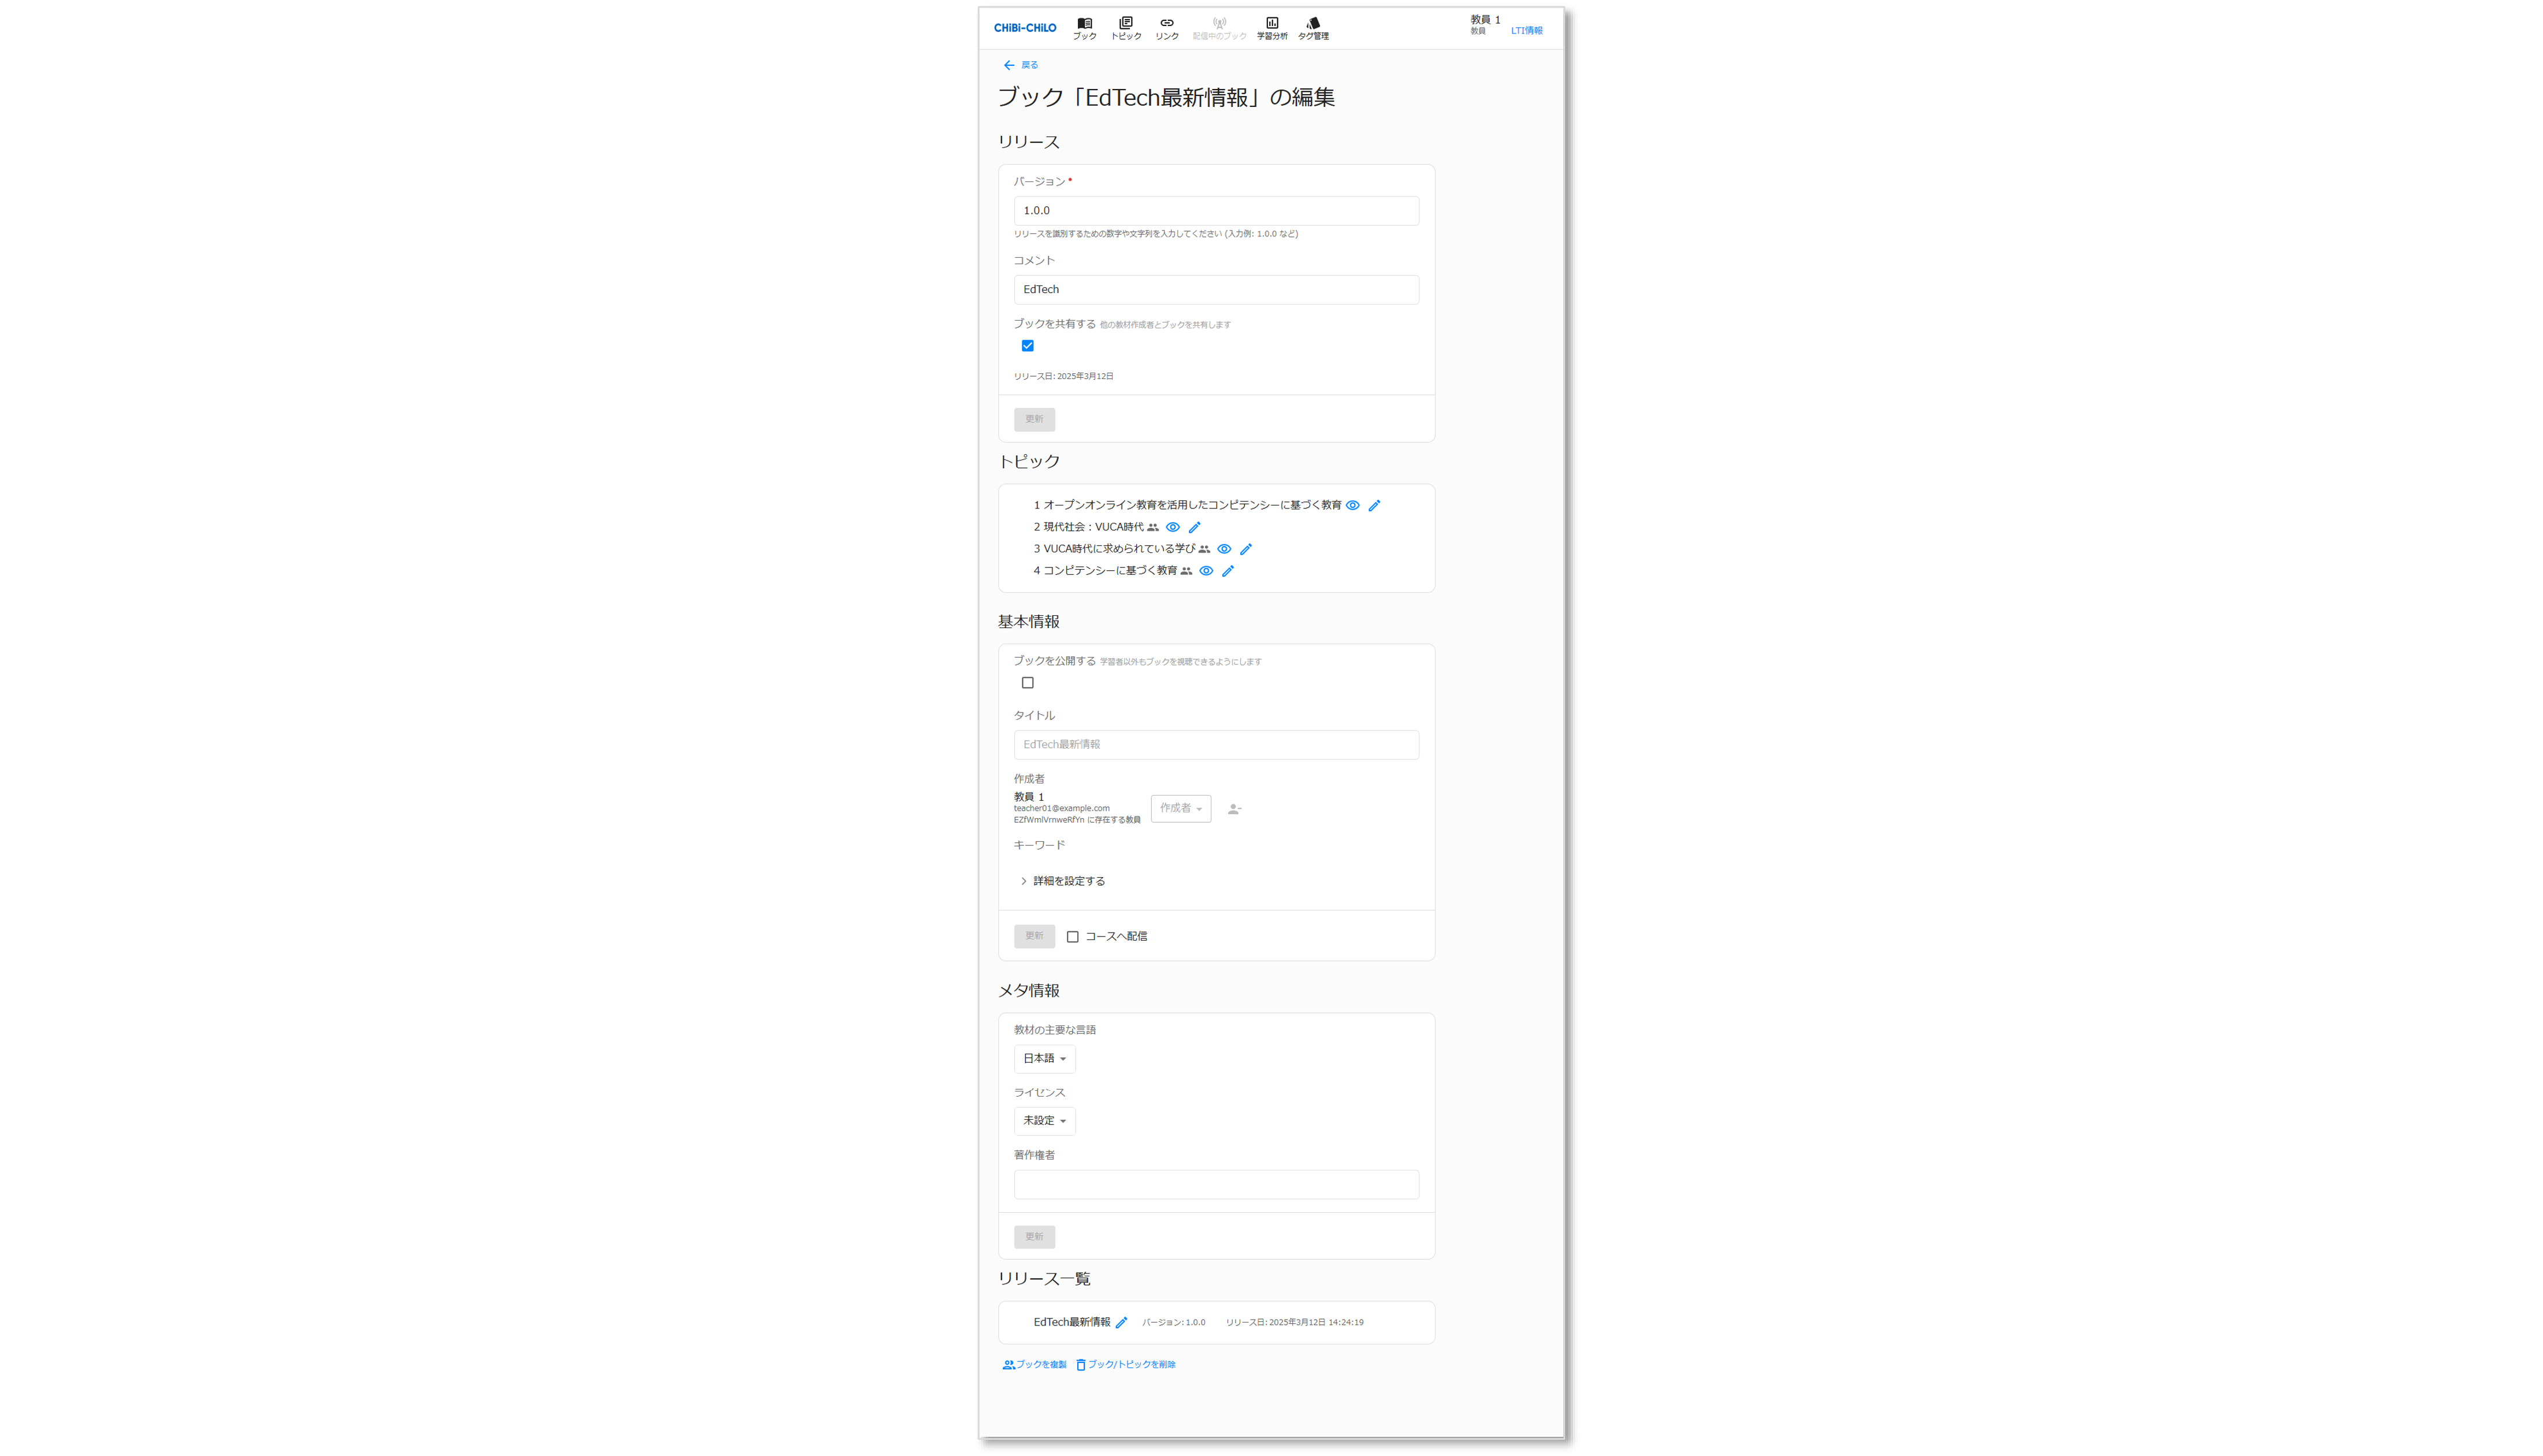Open the トピック menu in the top navigation
Screen dimensions: 2543x1456
1126,28
